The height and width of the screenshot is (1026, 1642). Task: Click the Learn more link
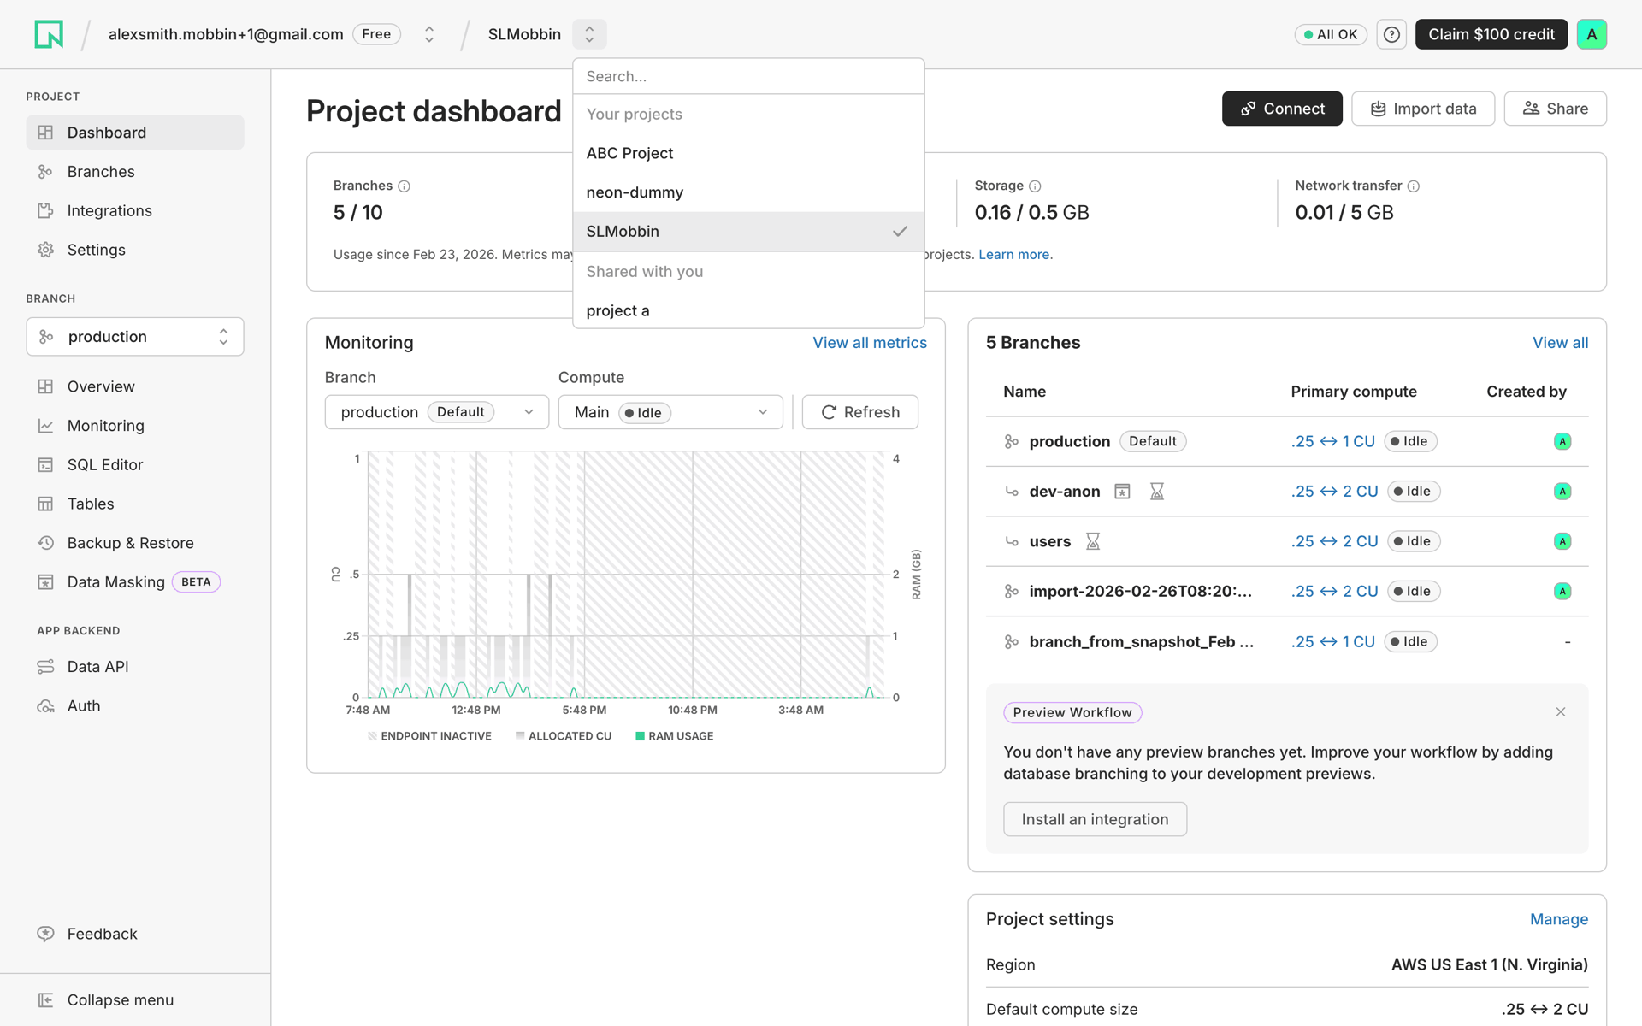(x=1015, y=255)
